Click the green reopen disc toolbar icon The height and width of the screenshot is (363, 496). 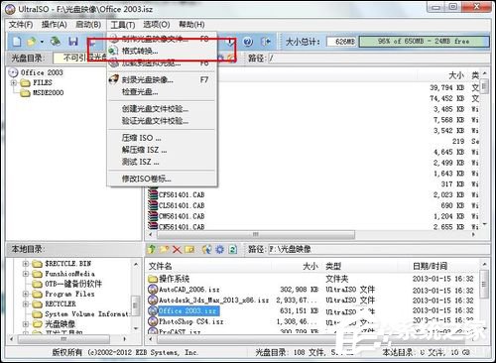tap(56, 42)
